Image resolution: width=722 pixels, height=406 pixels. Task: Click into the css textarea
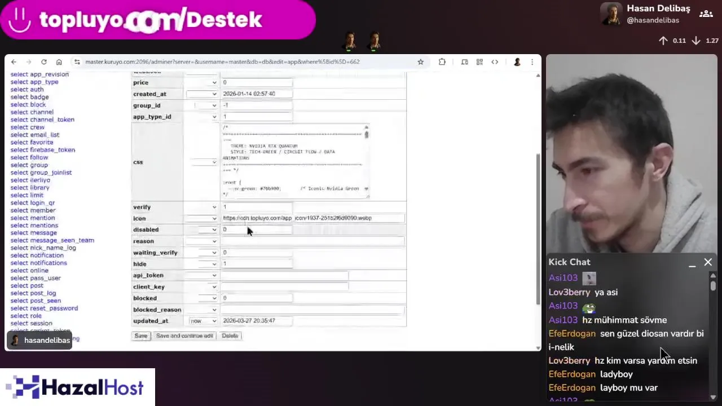[x=295, y=161]
